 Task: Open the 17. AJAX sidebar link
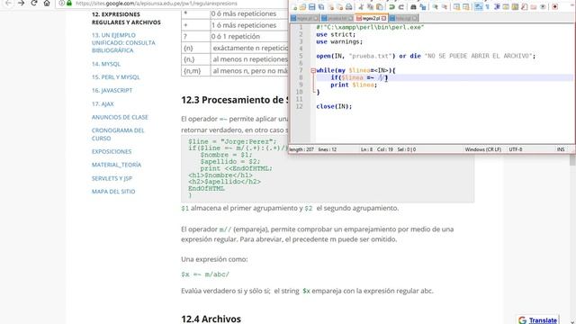[103, 104]
